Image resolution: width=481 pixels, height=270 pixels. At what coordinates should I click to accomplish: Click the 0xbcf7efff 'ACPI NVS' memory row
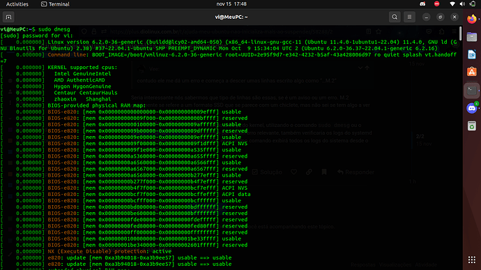148,188
